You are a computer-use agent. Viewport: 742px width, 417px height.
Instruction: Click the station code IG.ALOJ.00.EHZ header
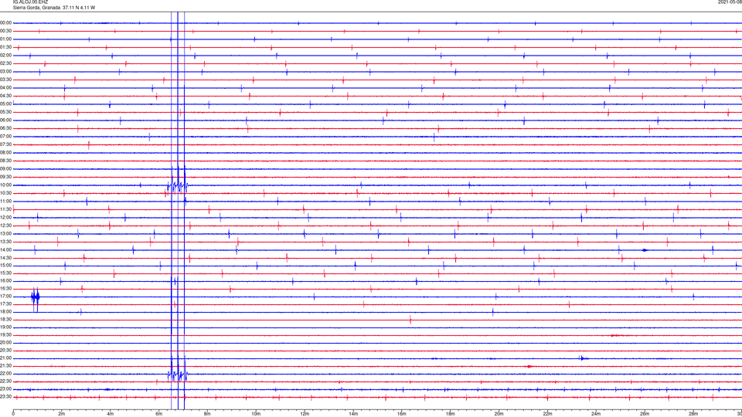(x=30, y=2)
